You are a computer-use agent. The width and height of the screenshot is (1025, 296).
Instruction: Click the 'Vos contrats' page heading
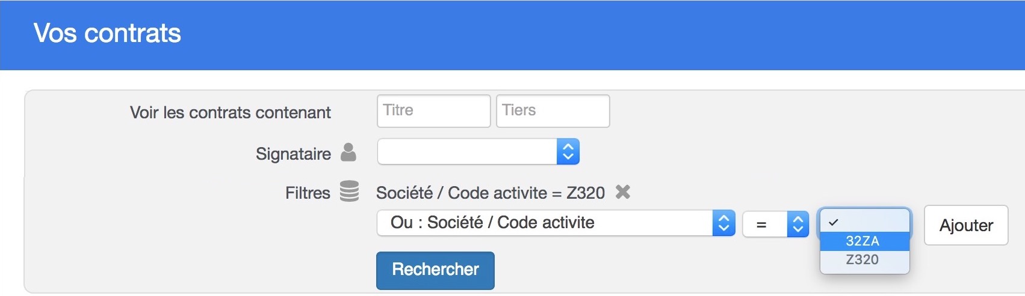point(107,33)
